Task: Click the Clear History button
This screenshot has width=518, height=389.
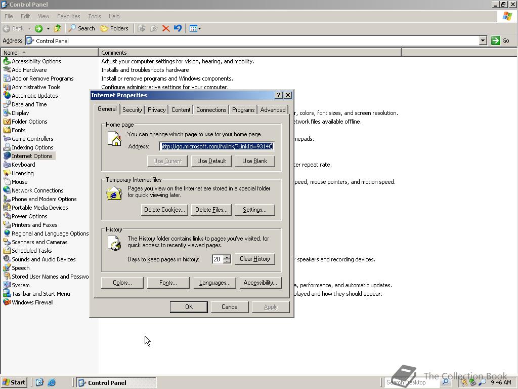Action: pyautogui.click(x=255, y=259)
